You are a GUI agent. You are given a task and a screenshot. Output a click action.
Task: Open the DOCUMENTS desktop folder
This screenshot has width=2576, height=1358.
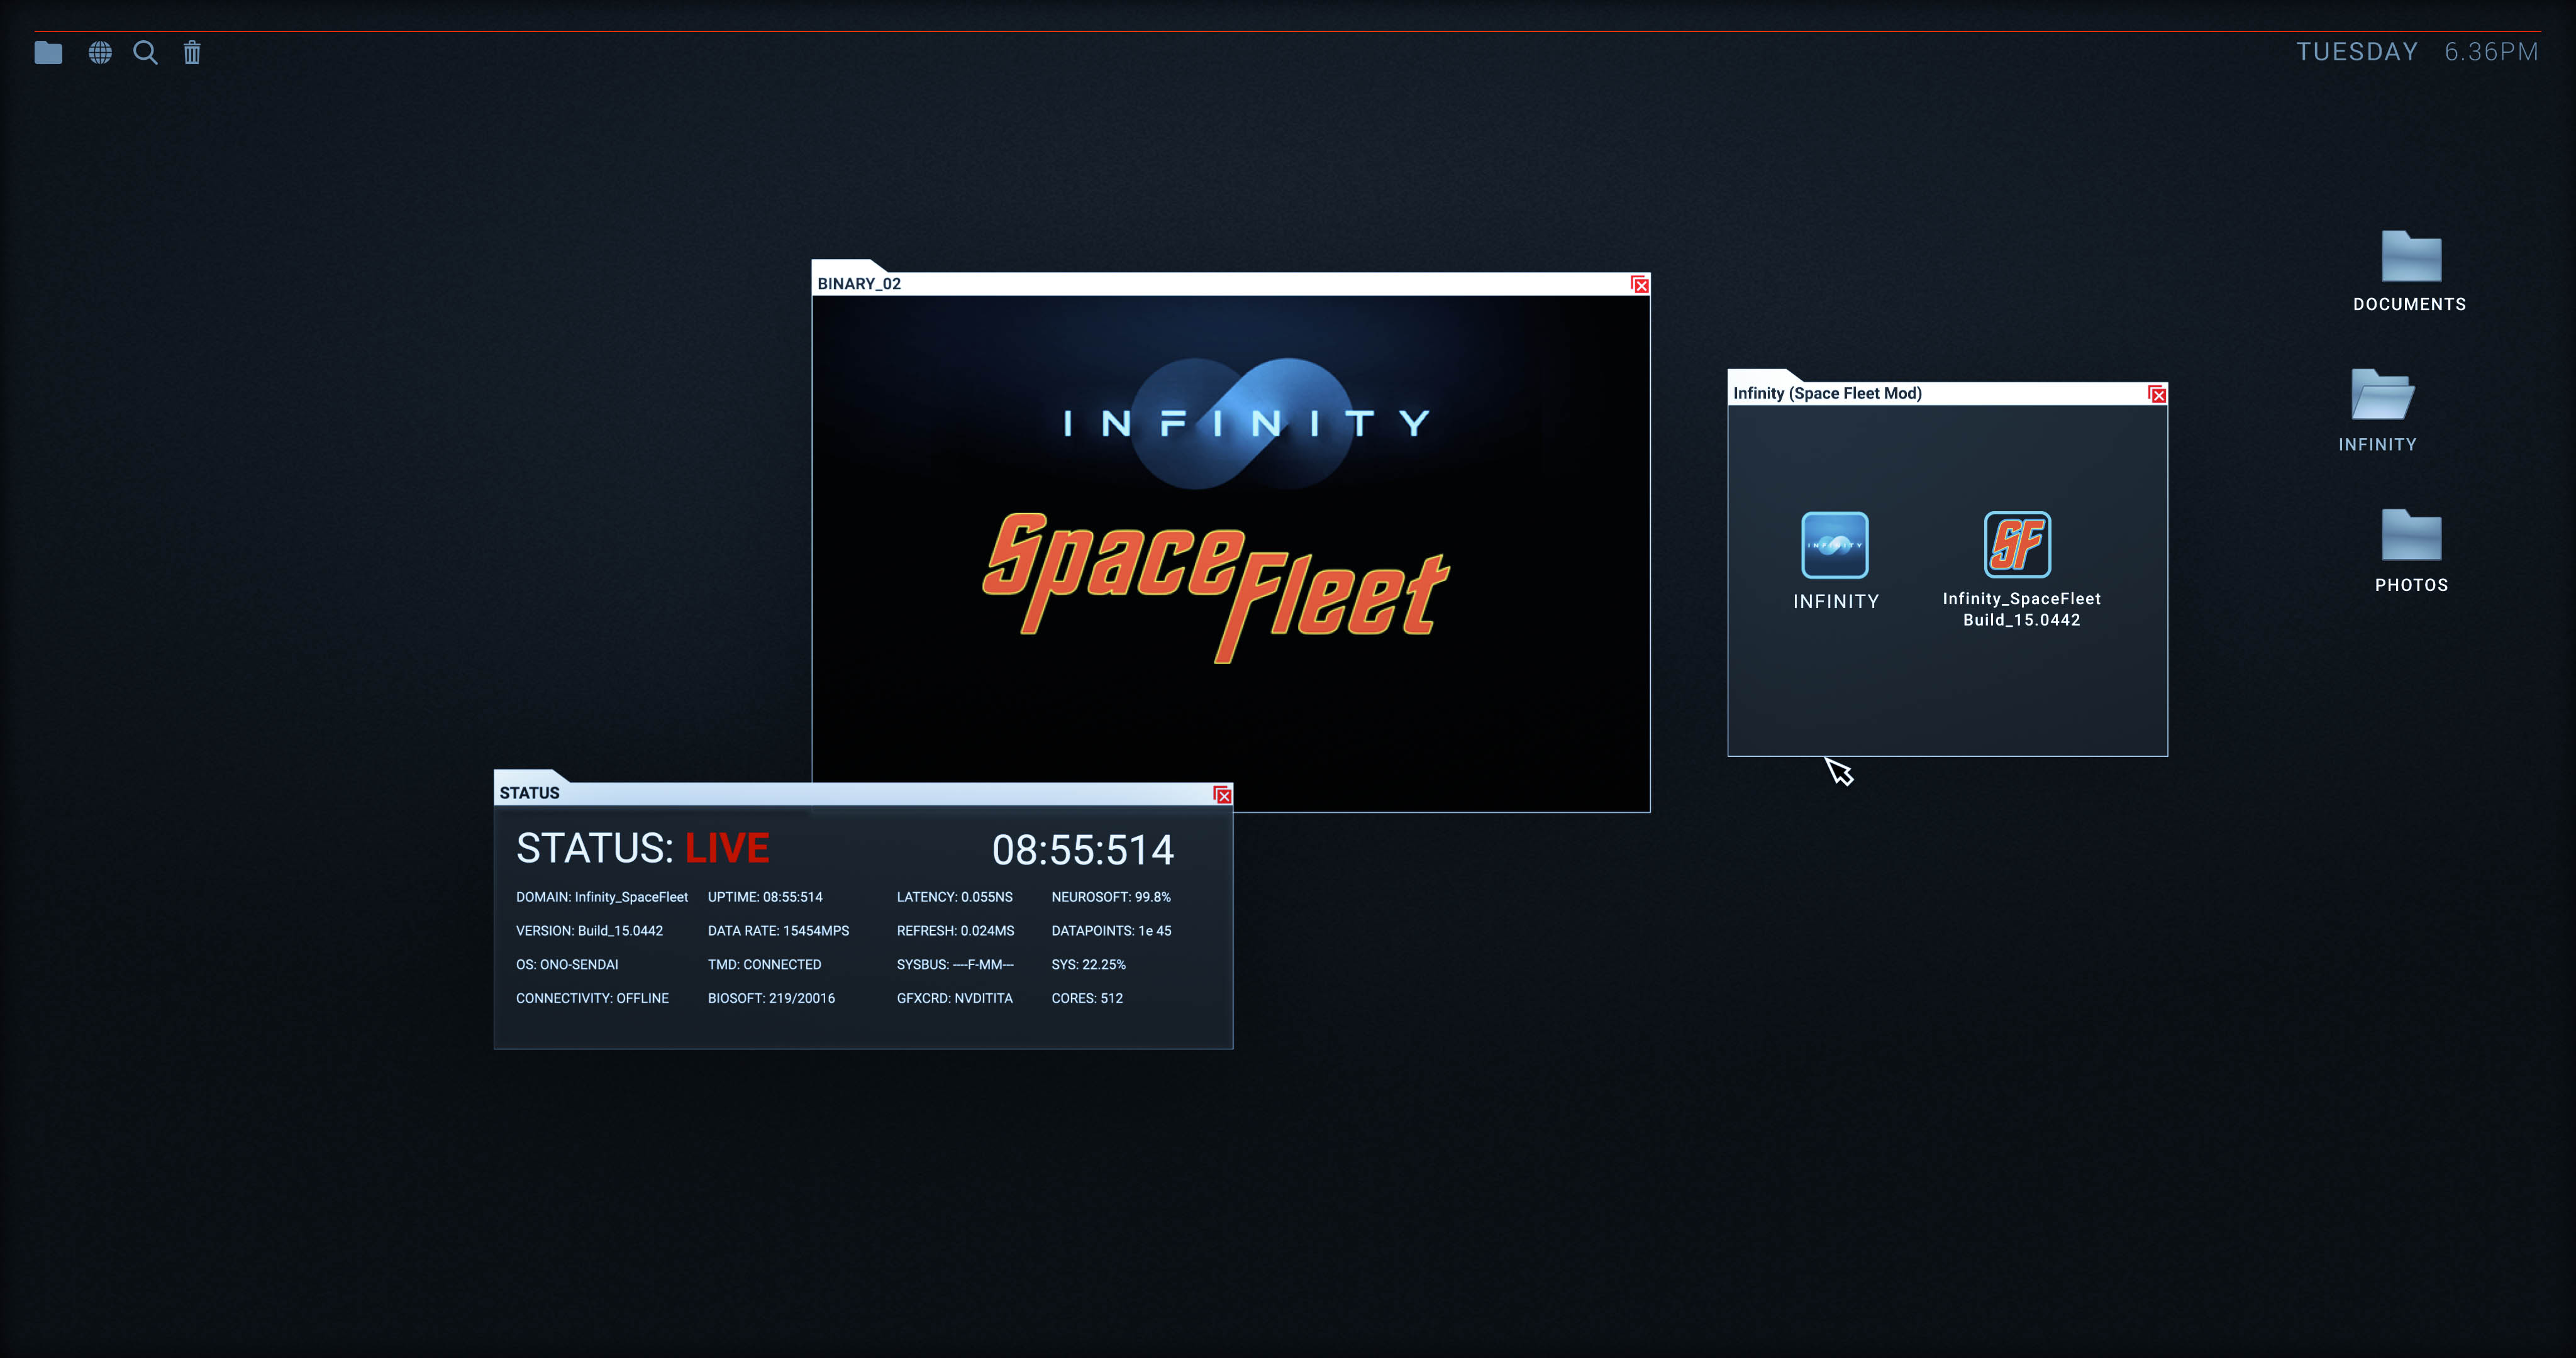click(2410, 258)
